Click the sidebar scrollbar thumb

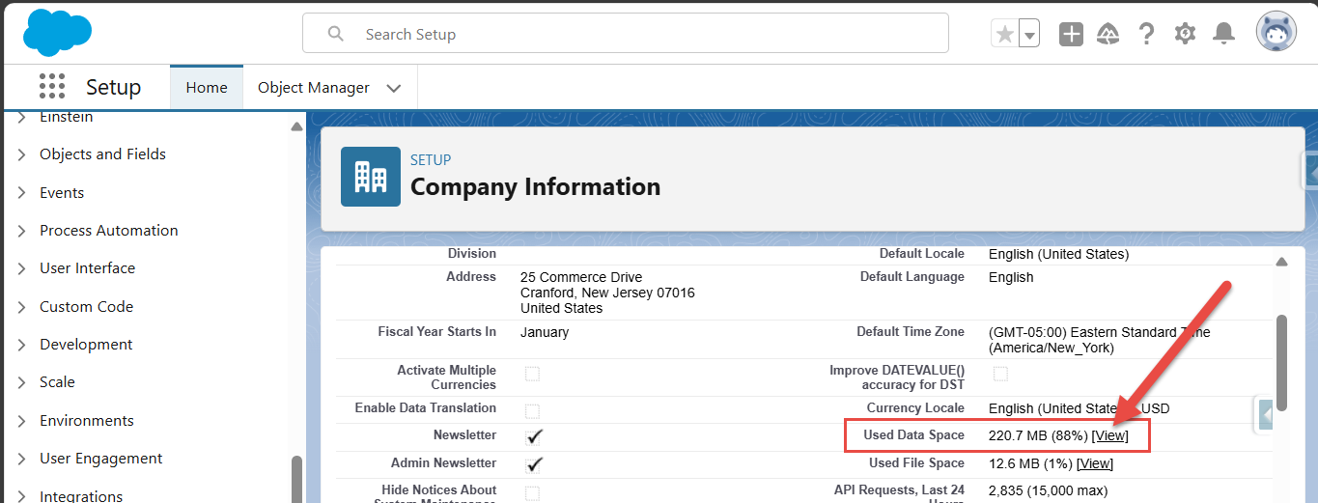[x=296, y=479]
